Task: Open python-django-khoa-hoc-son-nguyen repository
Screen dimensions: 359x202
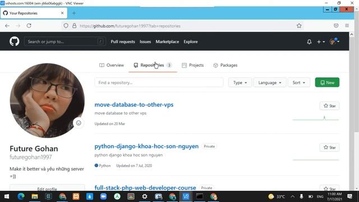Action: tap(146, 146)
